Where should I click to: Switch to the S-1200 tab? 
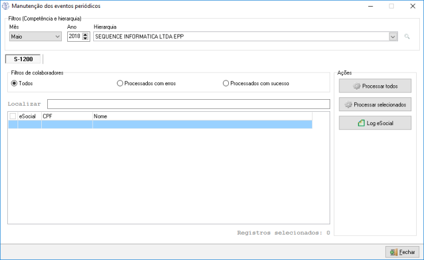[24, 59]
